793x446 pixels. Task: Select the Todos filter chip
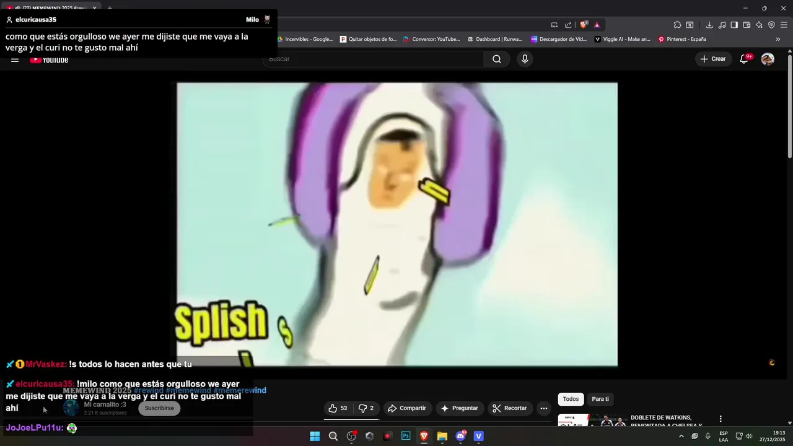(x=571, y=399)
